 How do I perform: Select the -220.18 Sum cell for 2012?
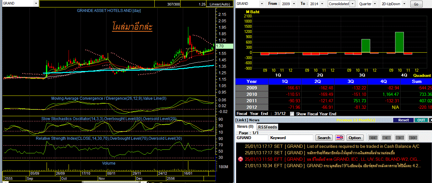point(416,107)
